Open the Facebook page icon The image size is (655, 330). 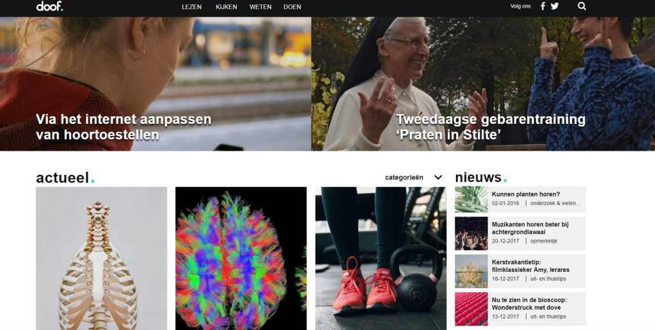[542, 6]
